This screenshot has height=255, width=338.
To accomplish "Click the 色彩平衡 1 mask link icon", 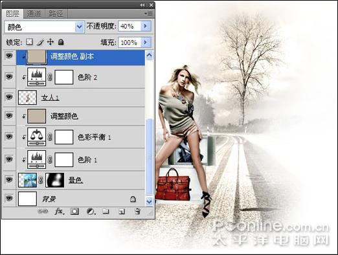I will pyautogui.click(x=50, y=137).
